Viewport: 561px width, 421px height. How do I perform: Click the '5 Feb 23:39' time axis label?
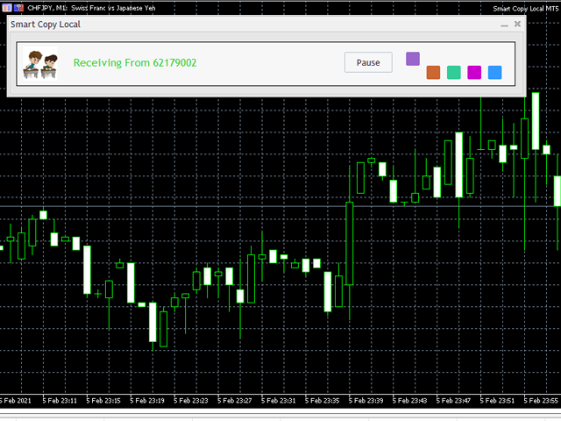click(366, 401)
